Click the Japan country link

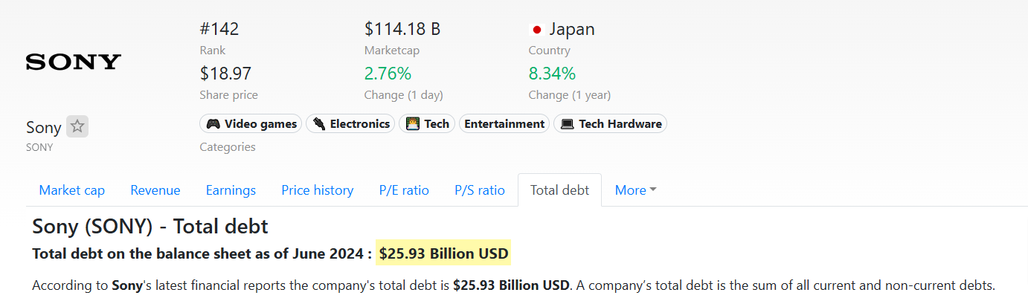coord(572,30)
